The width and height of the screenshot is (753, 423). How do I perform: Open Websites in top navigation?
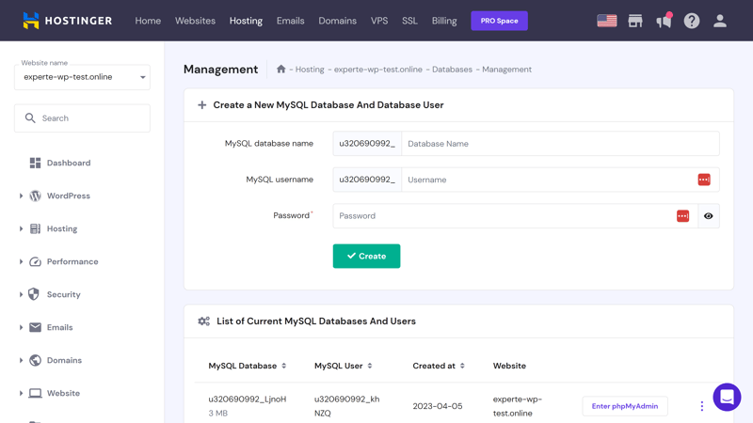tap(195, 21)
